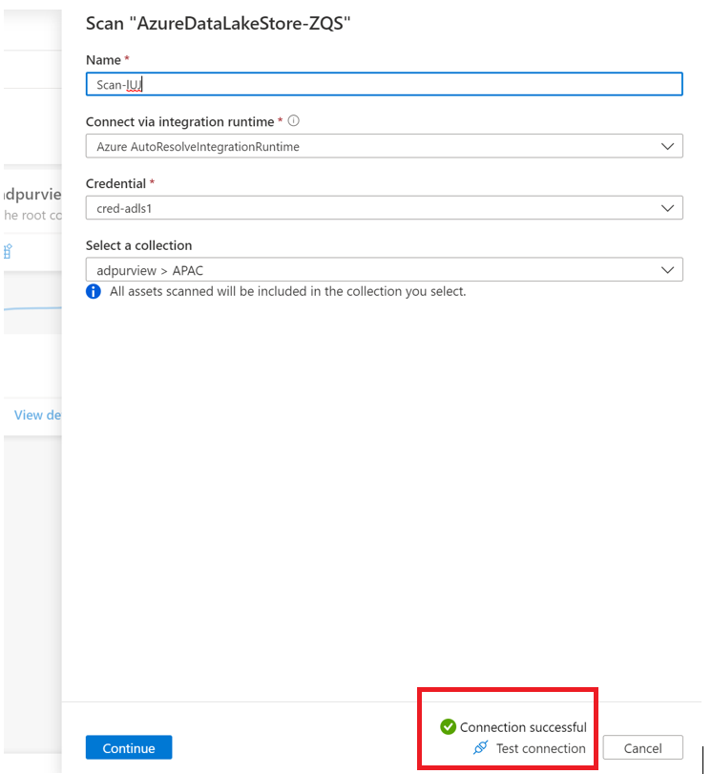Open the Credential dropdown arrow
This screenshot has height=774, width=712.
coord(667,208)
